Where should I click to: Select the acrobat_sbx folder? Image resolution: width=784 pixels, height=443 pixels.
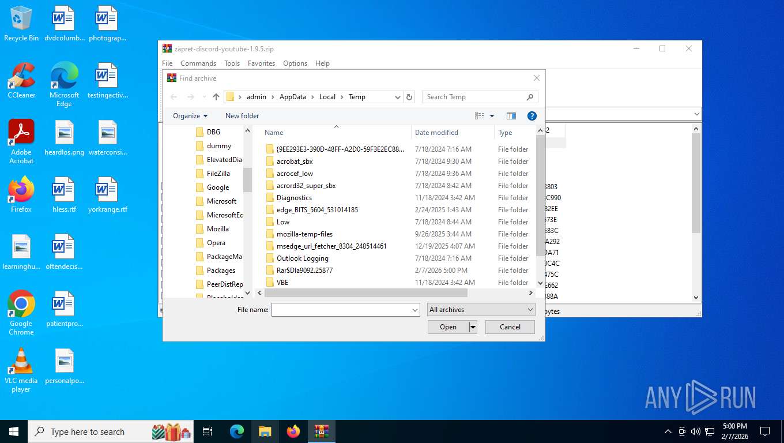[295, 162]
